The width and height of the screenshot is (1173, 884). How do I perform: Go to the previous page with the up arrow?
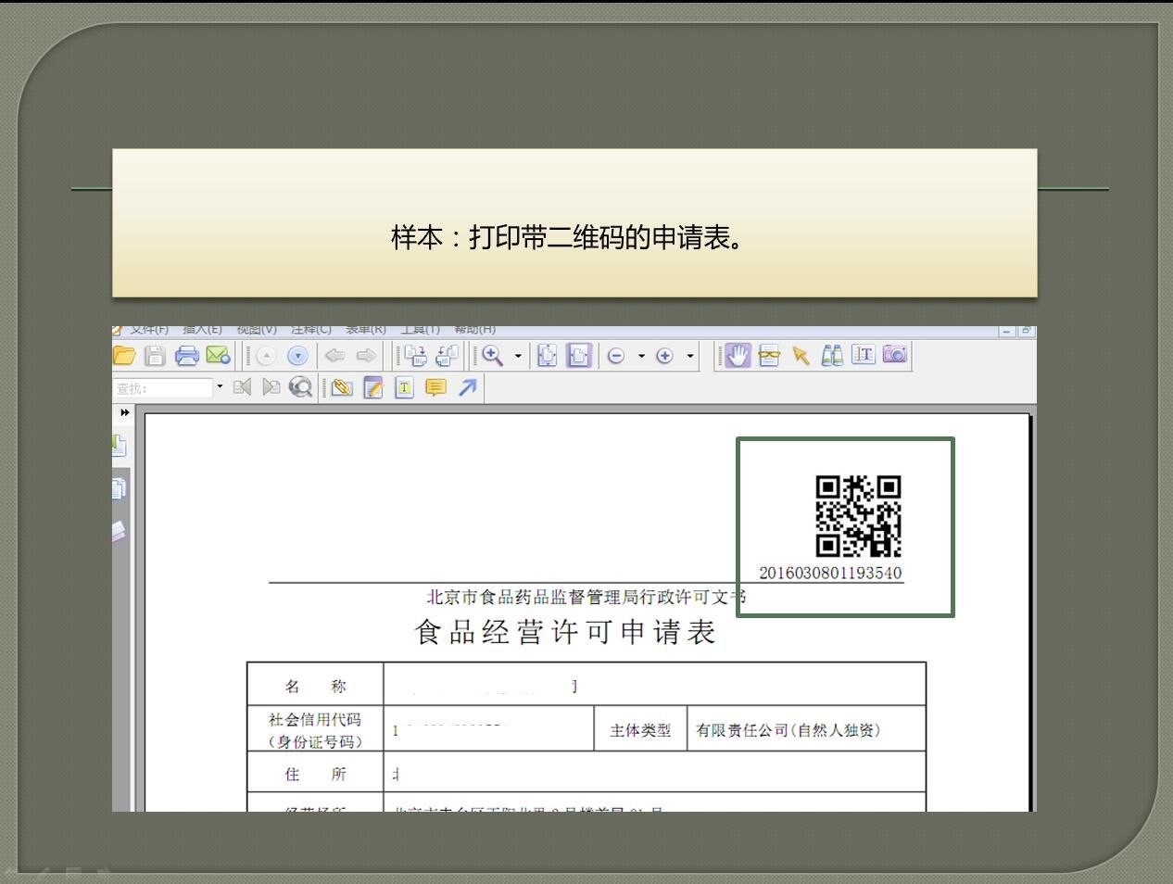pyautogui.click(x=266, y=356)
